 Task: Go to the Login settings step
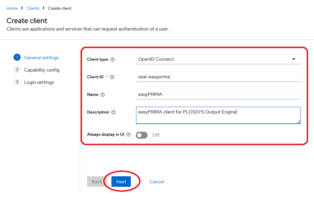39,82
